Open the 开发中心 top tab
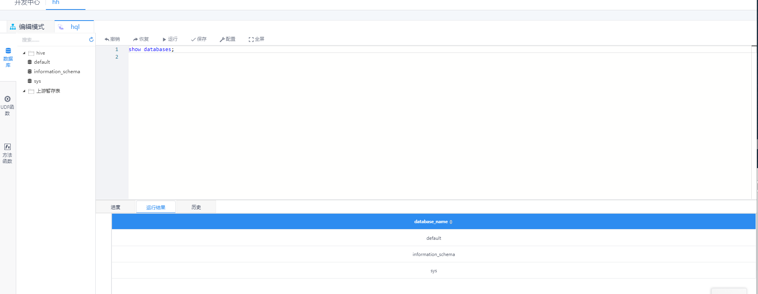The height and width of the screenshot is (294, 758). pos(27,3)
